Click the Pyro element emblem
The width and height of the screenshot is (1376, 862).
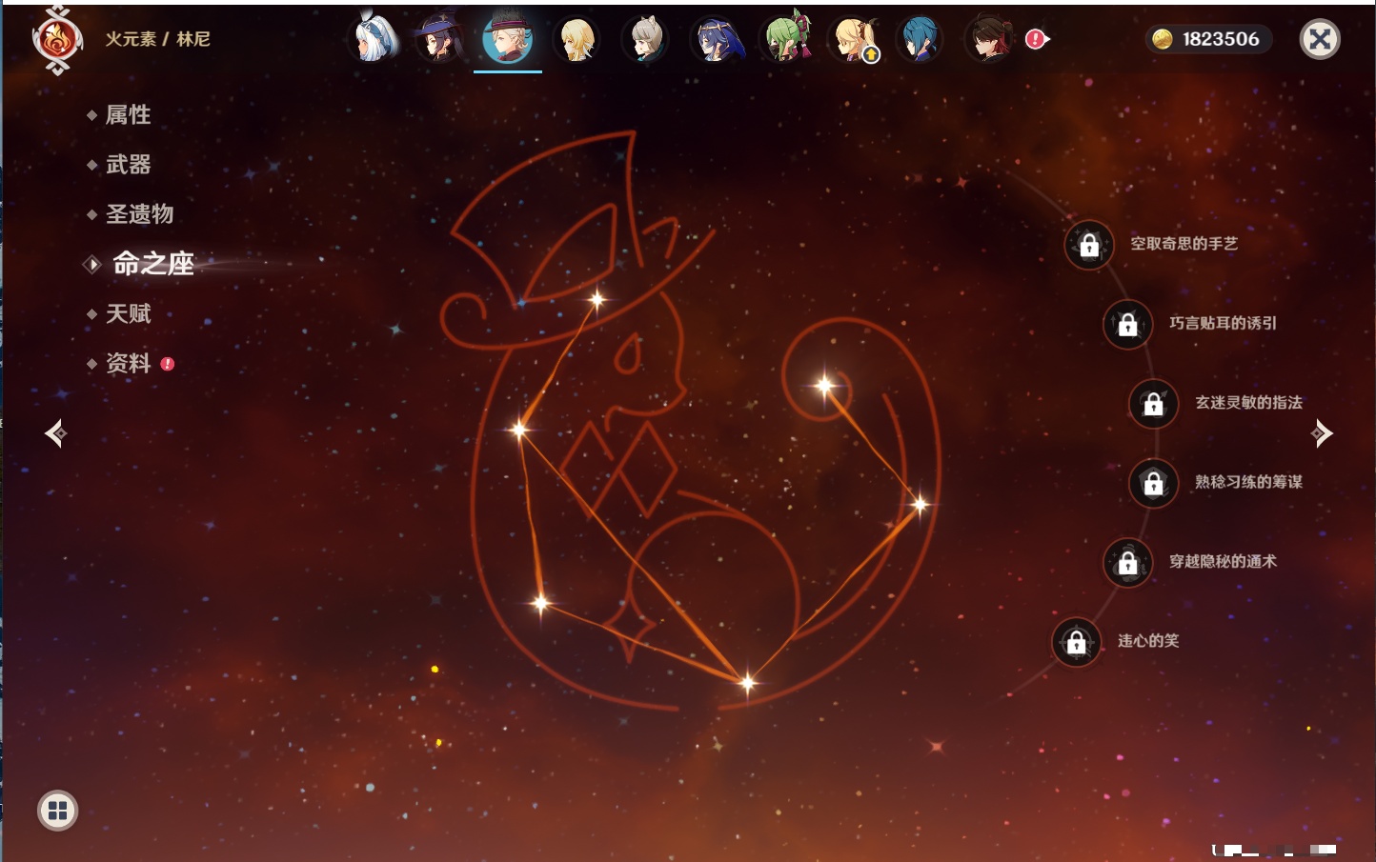57,40
